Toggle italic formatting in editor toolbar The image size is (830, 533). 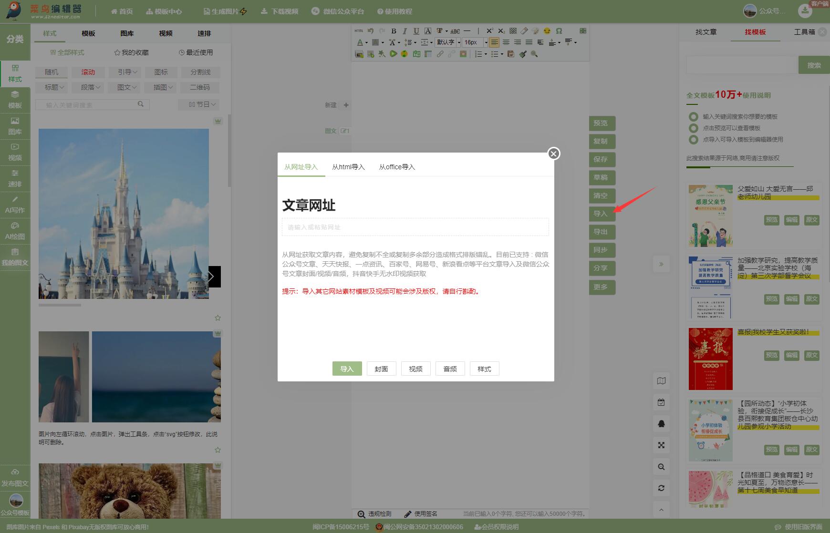tap(405, 31)
